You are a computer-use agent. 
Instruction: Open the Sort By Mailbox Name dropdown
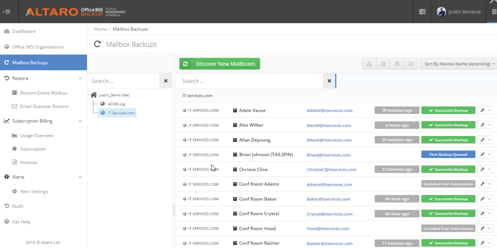coord(459,64)
